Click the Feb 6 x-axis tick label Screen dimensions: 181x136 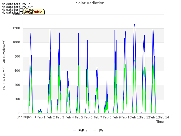[x=89, y=117]
